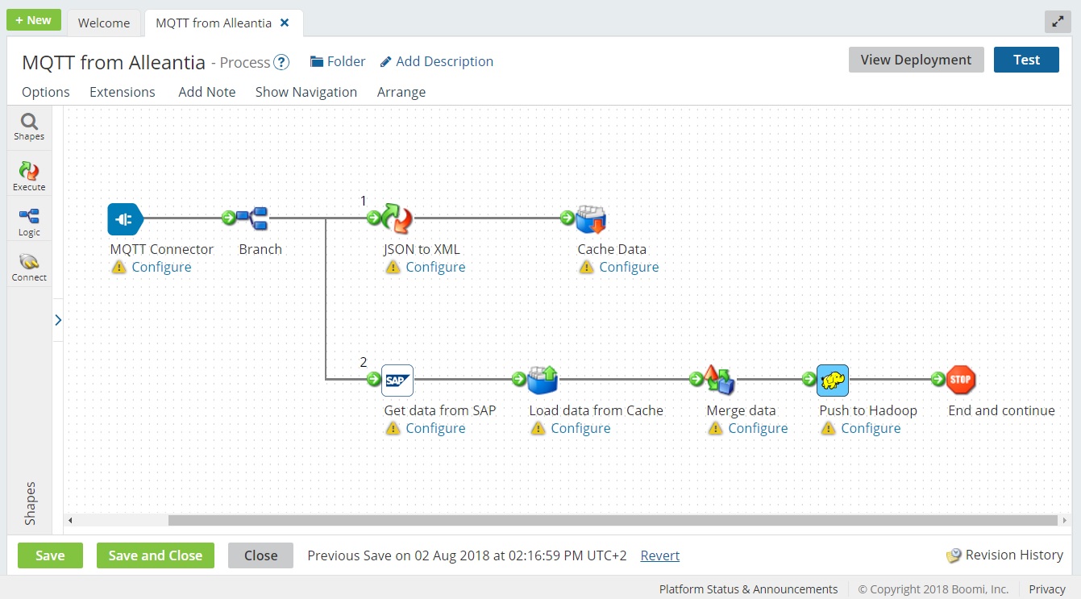Select the Execute shapes category
This screenshot has height=599, width=1081.
click(29, 177)
